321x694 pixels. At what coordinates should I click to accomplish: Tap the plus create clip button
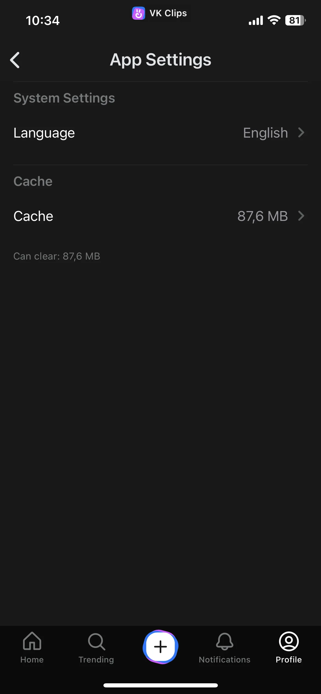[x=161, y=647]
